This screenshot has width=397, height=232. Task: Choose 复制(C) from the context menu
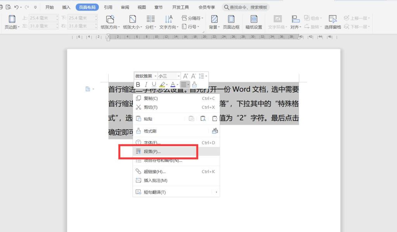[x=150, y=98]
